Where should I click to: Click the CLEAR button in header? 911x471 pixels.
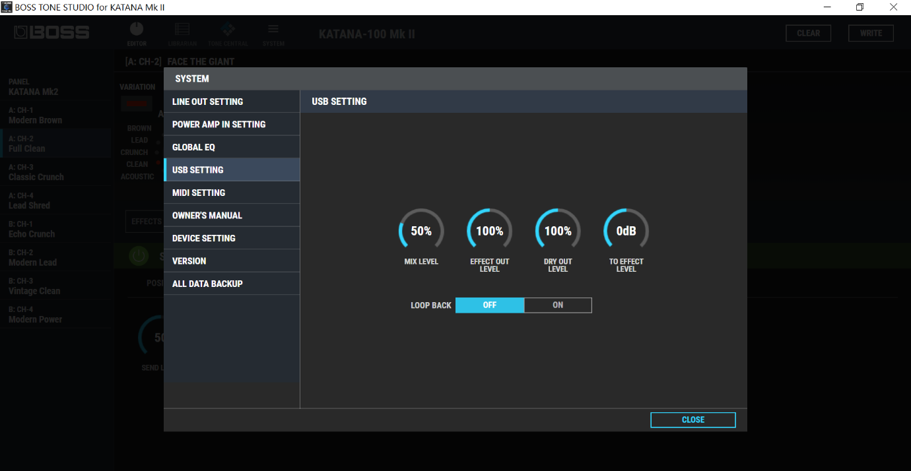click(x=809, y=33)
